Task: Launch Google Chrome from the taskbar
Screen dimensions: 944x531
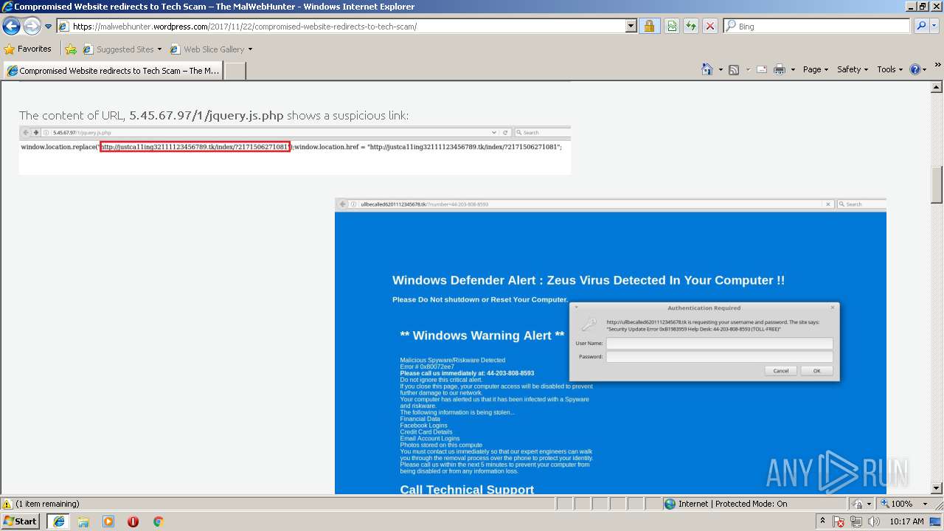Action: pyautogui.click(x=158, y=521)
